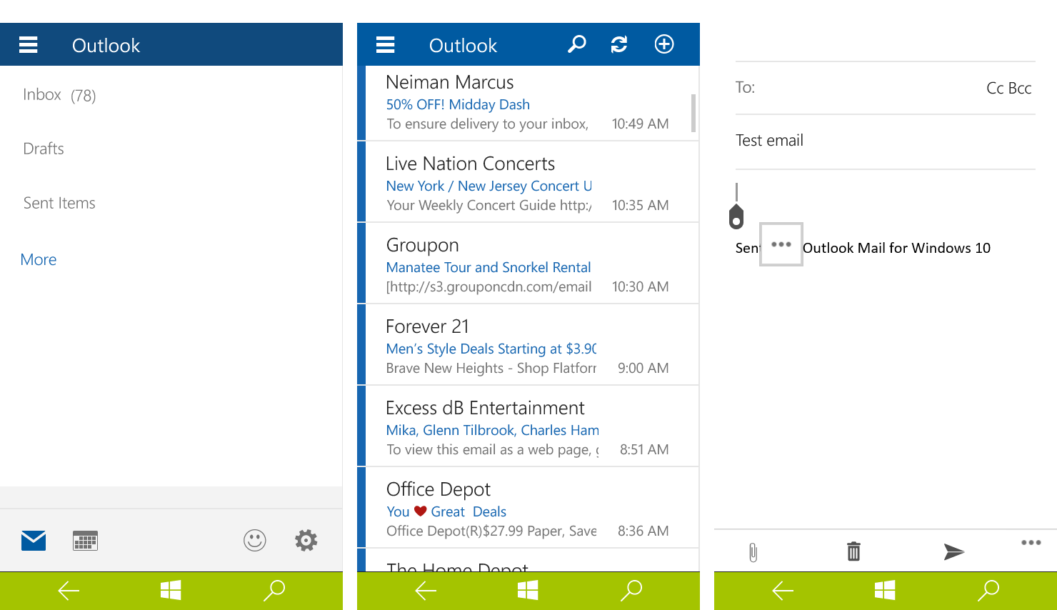Click signature 'Outlook Mail for Windows 10'
The width and height of the screenshot is (1057, 610).
pyautogui.click(x=896, y=248)
